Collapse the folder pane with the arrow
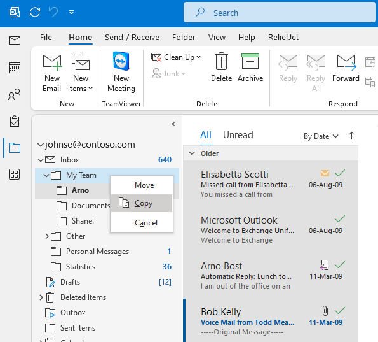Screen dimensions: 378x342 [173, 124]
